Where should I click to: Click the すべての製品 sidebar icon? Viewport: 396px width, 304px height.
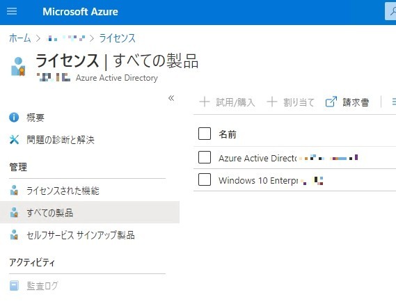(x=14, y=212)
